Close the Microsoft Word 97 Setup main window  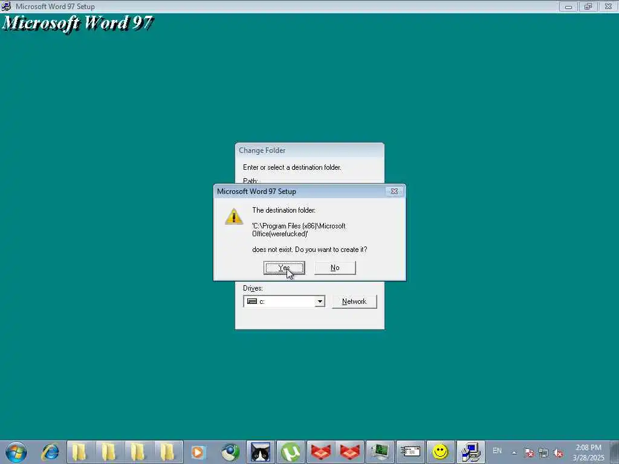click(x=608, y=6)
